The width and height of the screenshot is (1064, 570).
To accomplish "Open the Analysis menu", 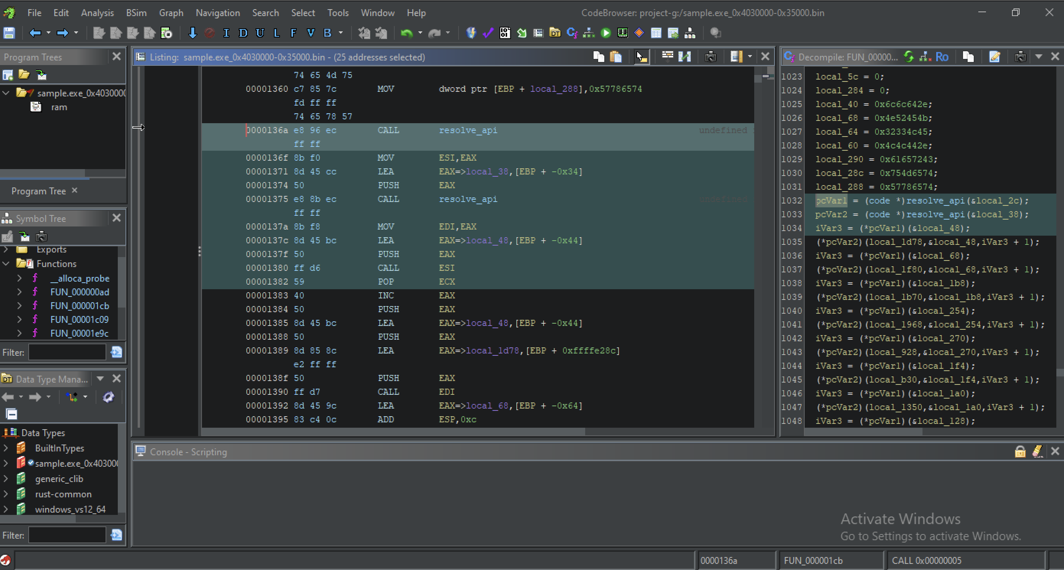I will click(x=97, y=13).
